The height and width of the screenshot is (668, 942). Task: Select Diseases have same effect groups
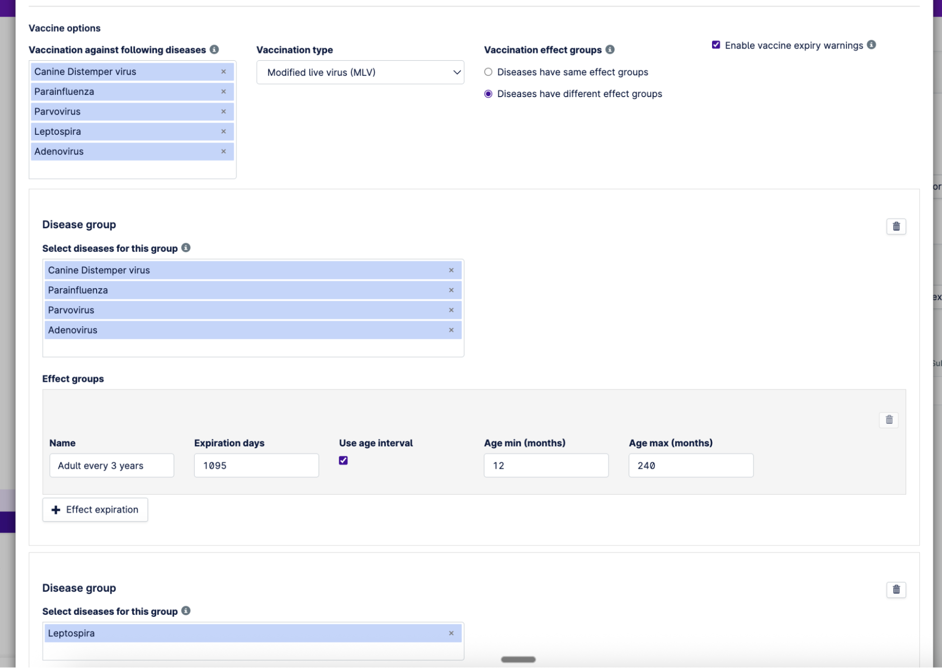488,72
